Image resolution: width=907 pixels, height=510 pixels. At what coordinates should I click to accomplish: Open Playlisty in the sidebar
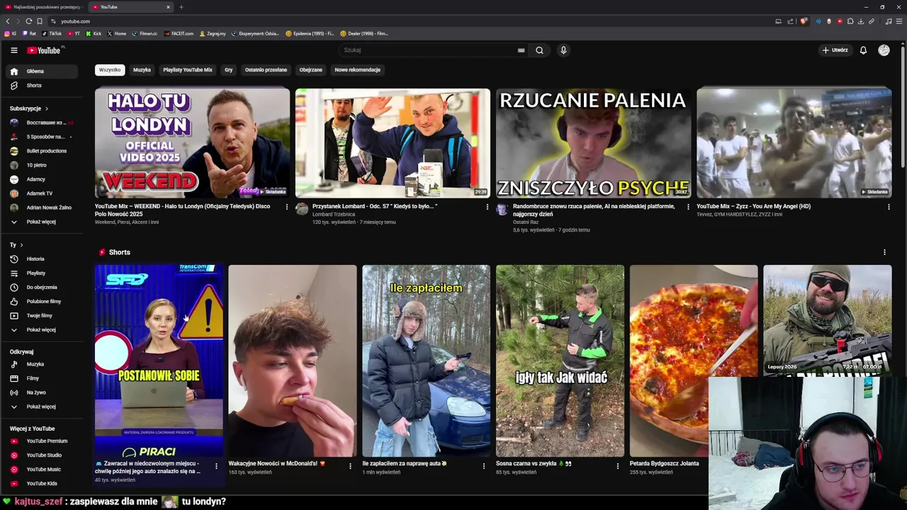point(42,273)
